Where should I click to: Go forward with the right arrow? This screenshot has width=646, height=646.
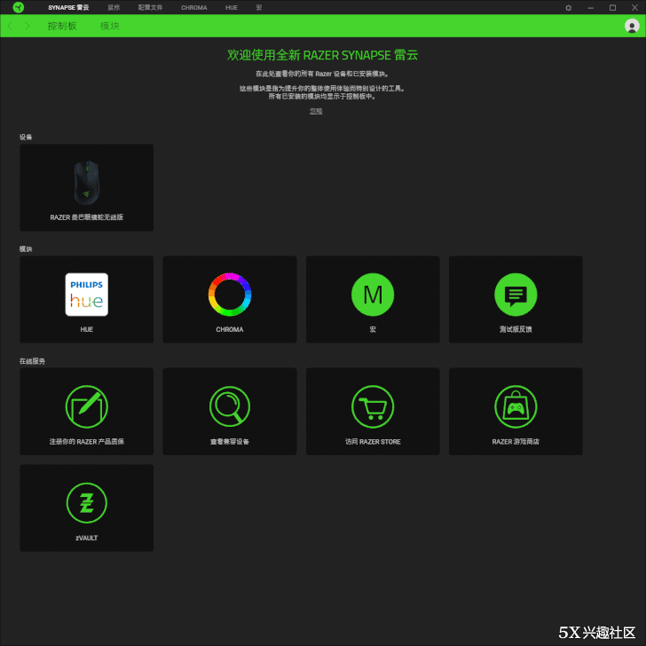28,26
